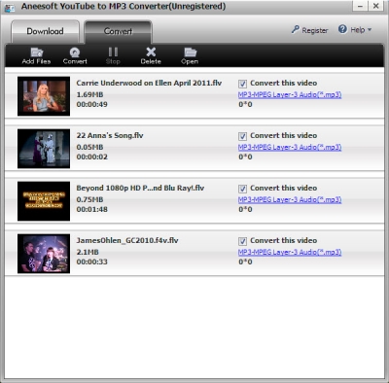Toggle Convert this video for 22 Anna's Song
This screenshot has height=383, width=389.
point(242,136)
